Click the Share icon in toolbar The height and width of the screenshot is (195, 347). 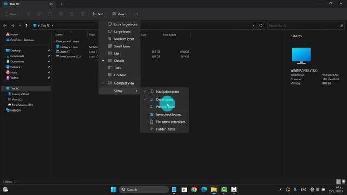pos(72,14)
